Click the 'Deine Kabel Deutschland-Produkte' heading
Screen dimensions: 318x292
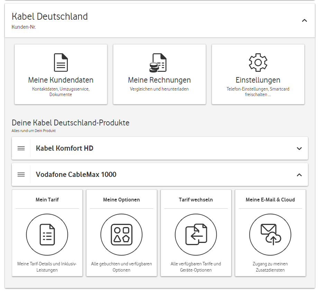(71, 123)
